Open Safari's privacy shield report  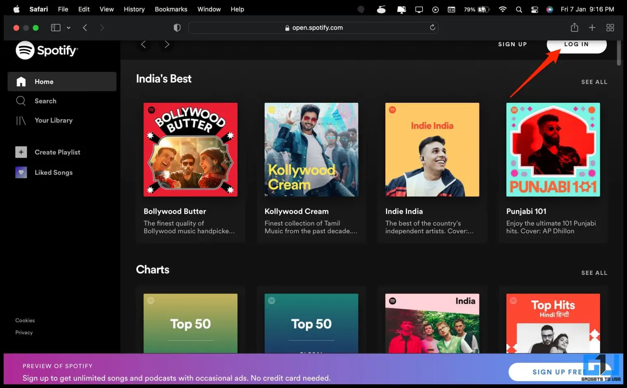[177, 28]
